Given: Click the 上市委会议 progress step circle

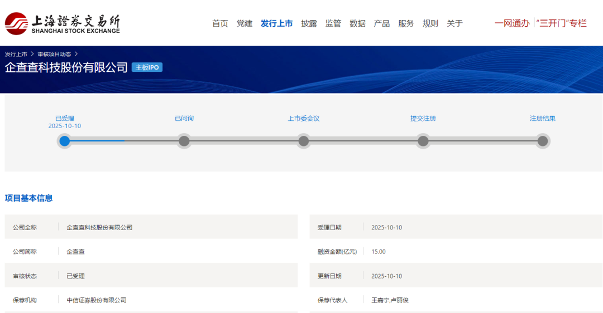Looking at the screenshot, I should click(x=303, y=141).
